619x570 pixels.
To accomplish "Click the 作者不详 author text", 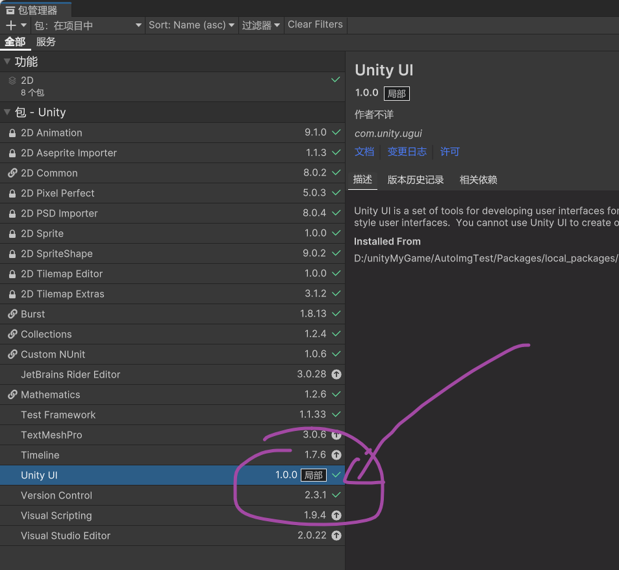I will 374,114.
